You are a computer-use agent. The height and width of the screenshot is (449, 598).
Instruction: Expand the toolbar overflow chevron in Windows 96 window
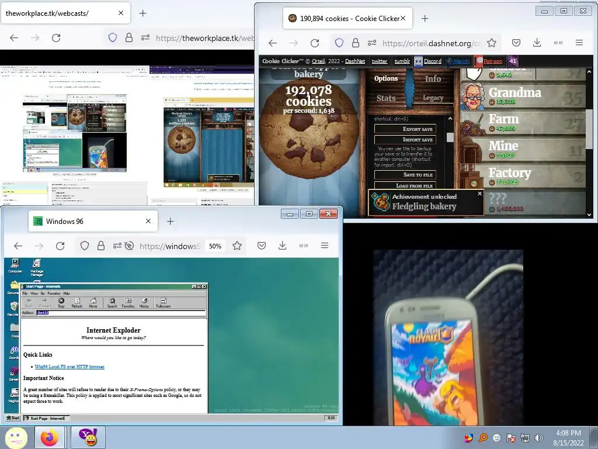tap(304, 246)
